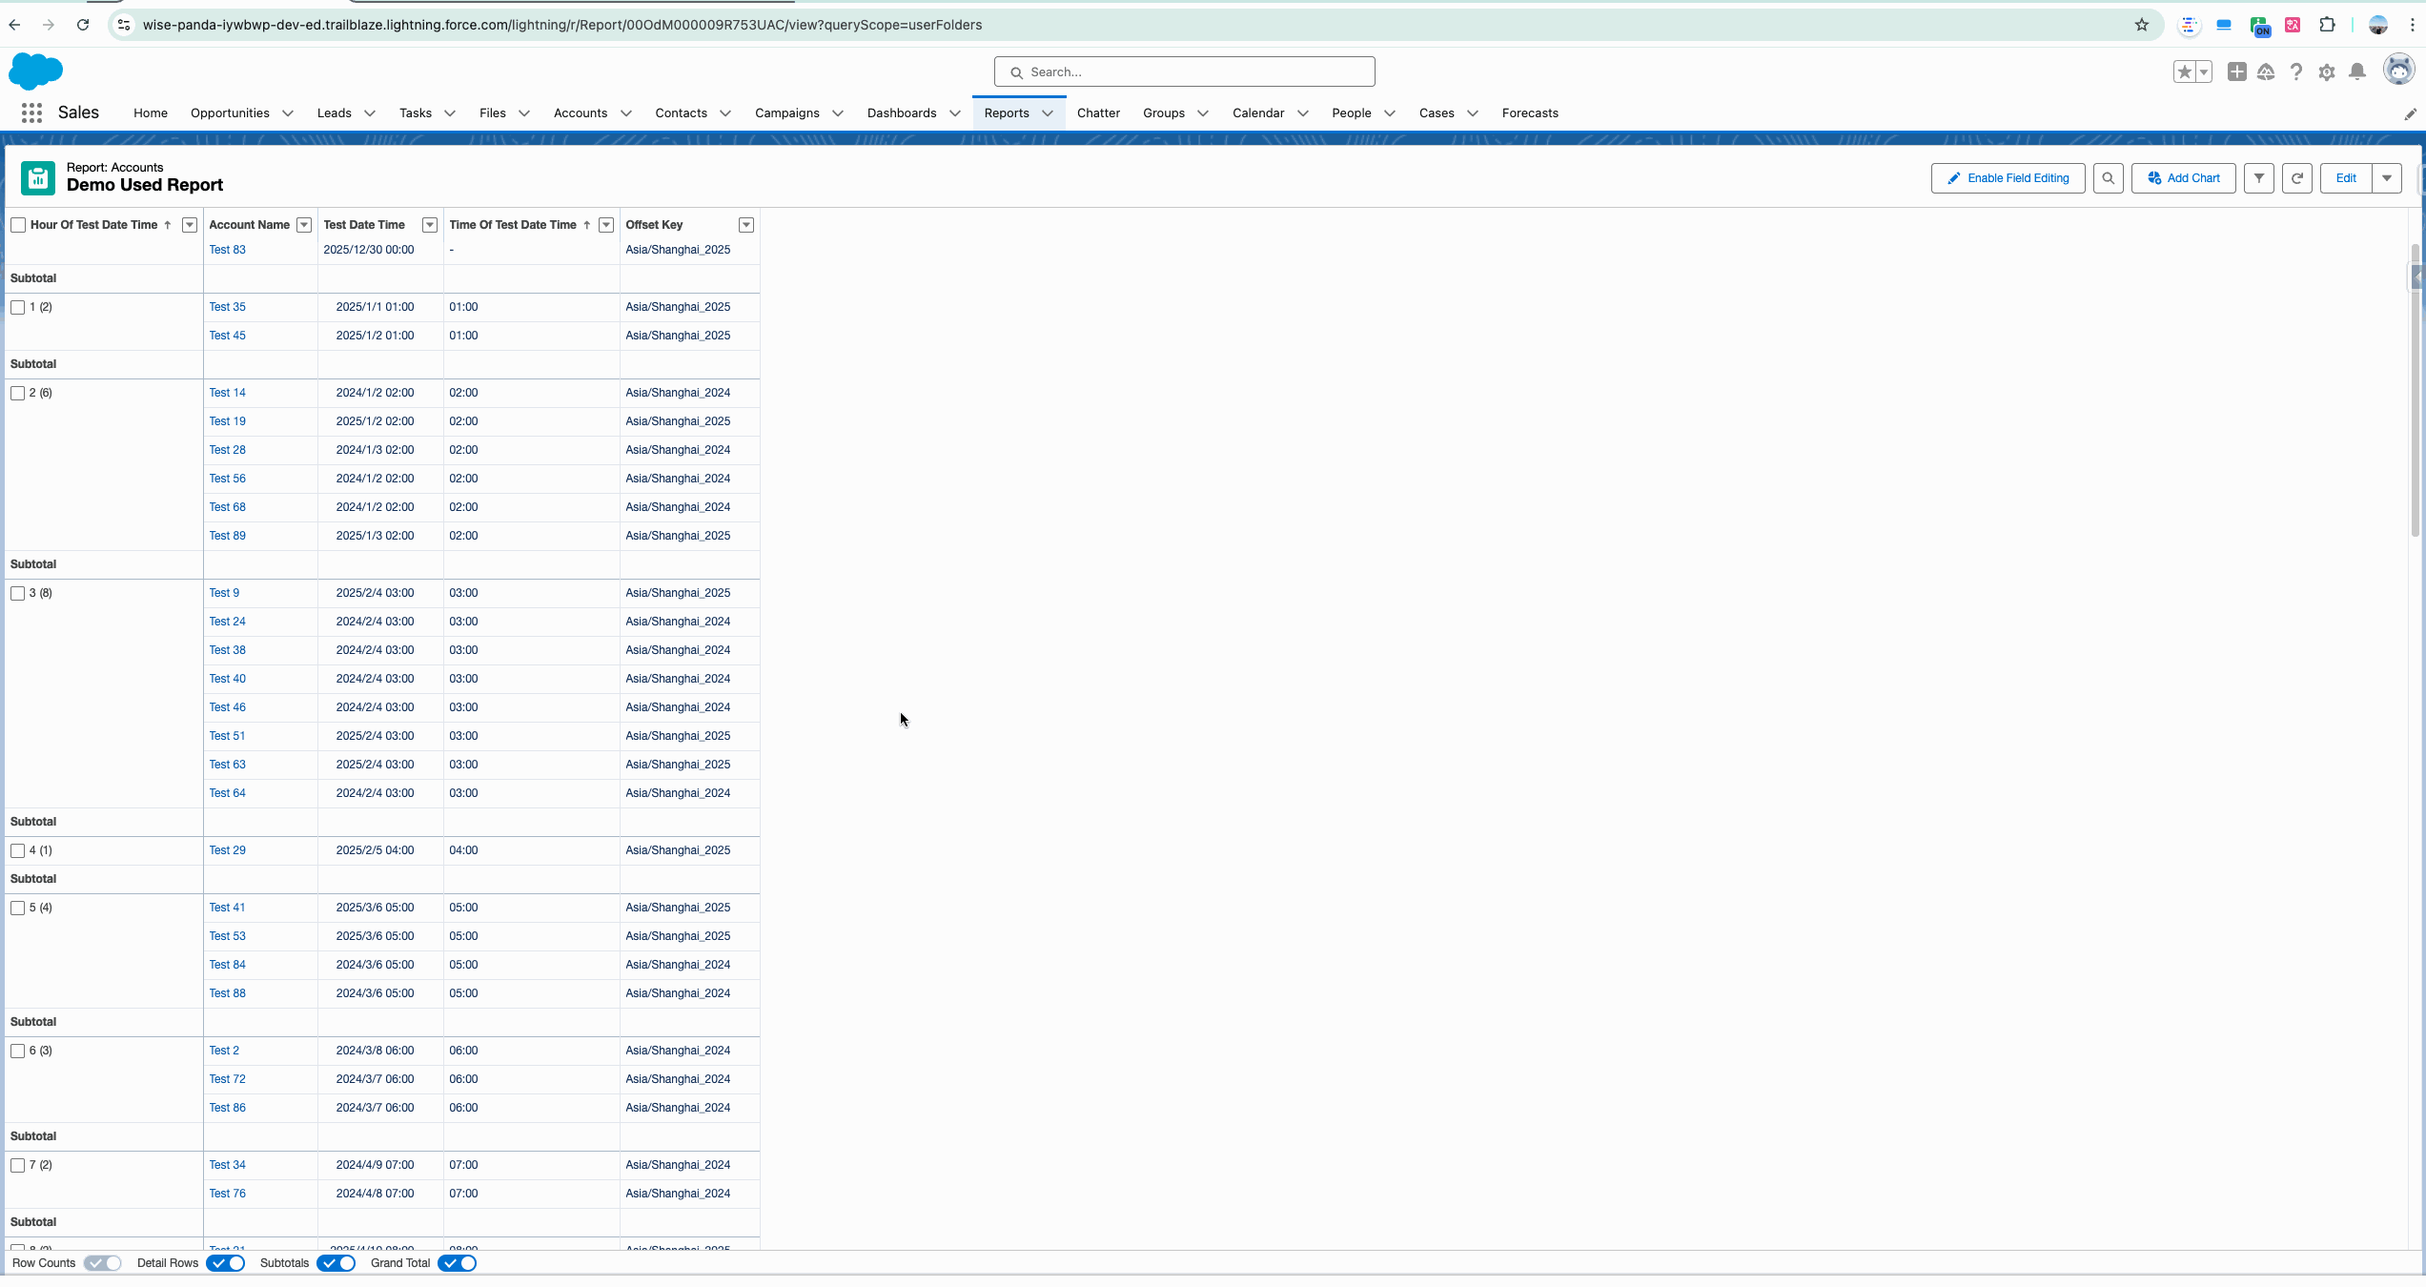Click the favorites star icon
The height and width of the screenshot is (1287, 2426).
click(x=2184, y=72)
